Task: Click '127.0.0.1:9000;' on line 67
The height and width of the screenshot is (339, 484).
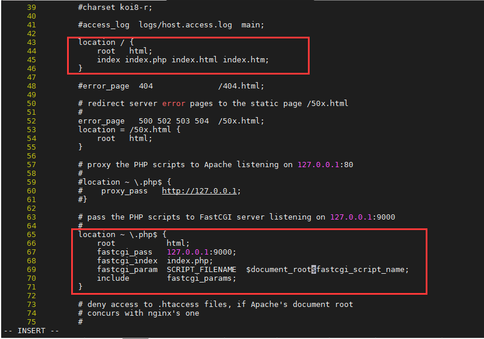Action: point(201,252)
